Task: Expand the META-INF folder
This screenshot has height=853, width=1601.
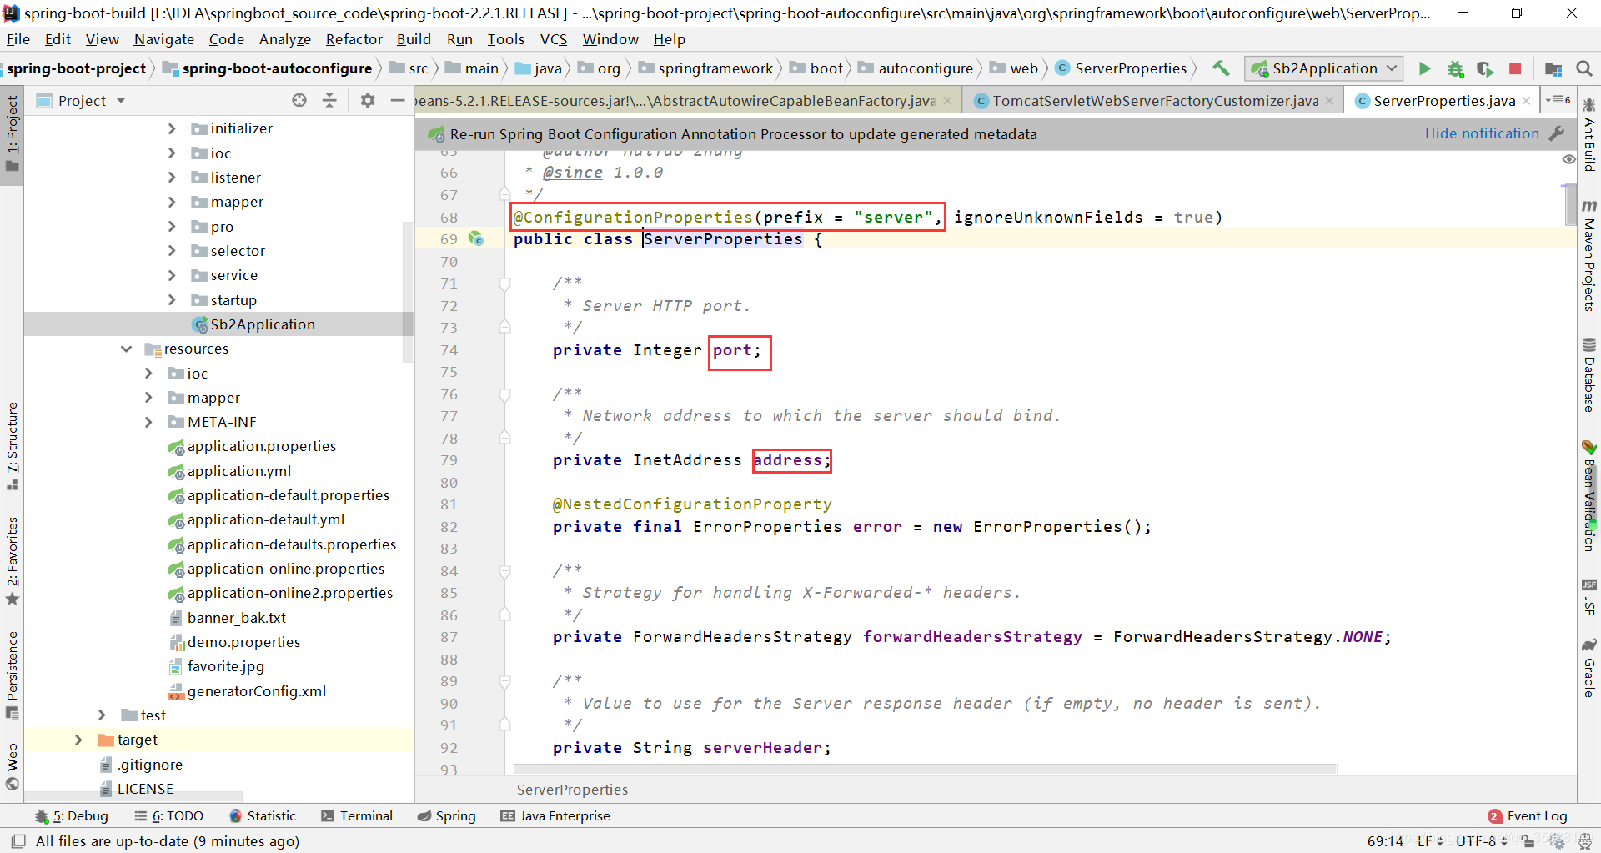Action: click(x=148, y=422)
